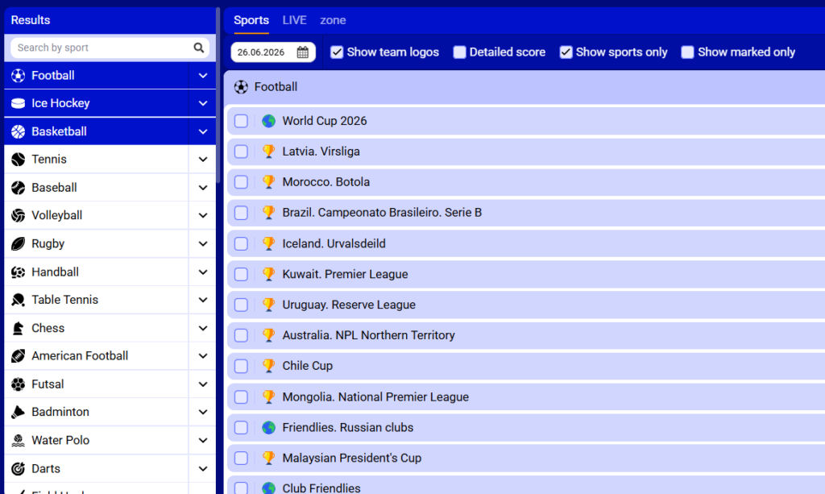825x494 pixels.
Task: Click the Chess knight icon
Action: tap(18, 328)
